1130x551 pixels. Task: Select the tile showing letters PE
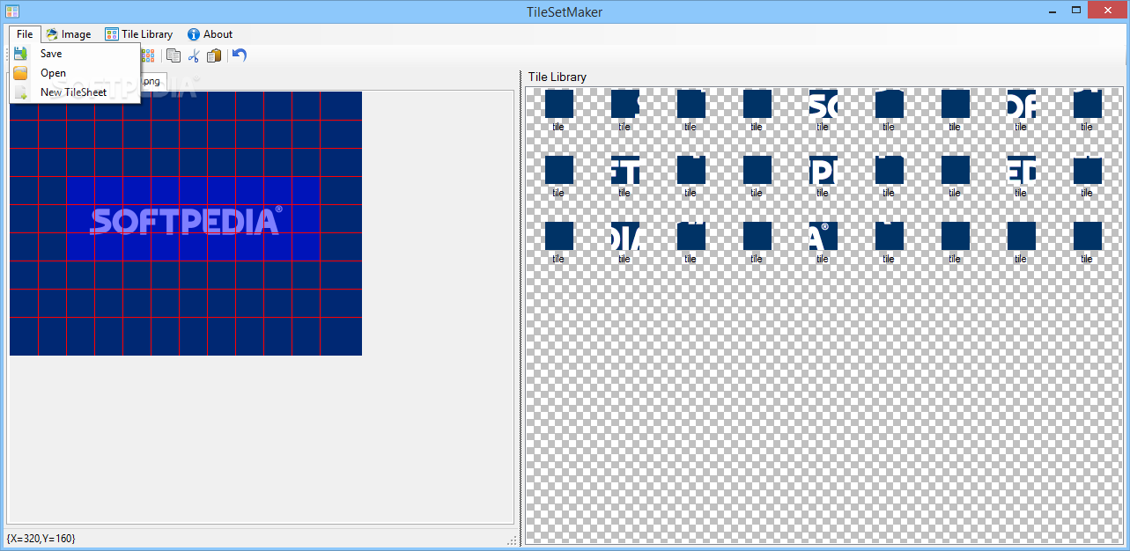point(823,170)
